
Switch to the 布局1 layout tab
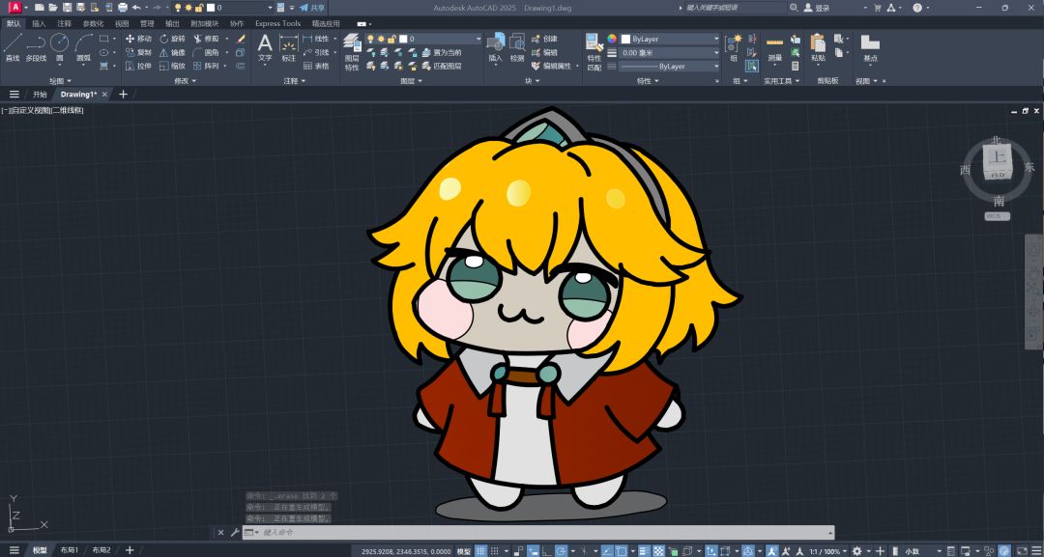tap(70, 550)
